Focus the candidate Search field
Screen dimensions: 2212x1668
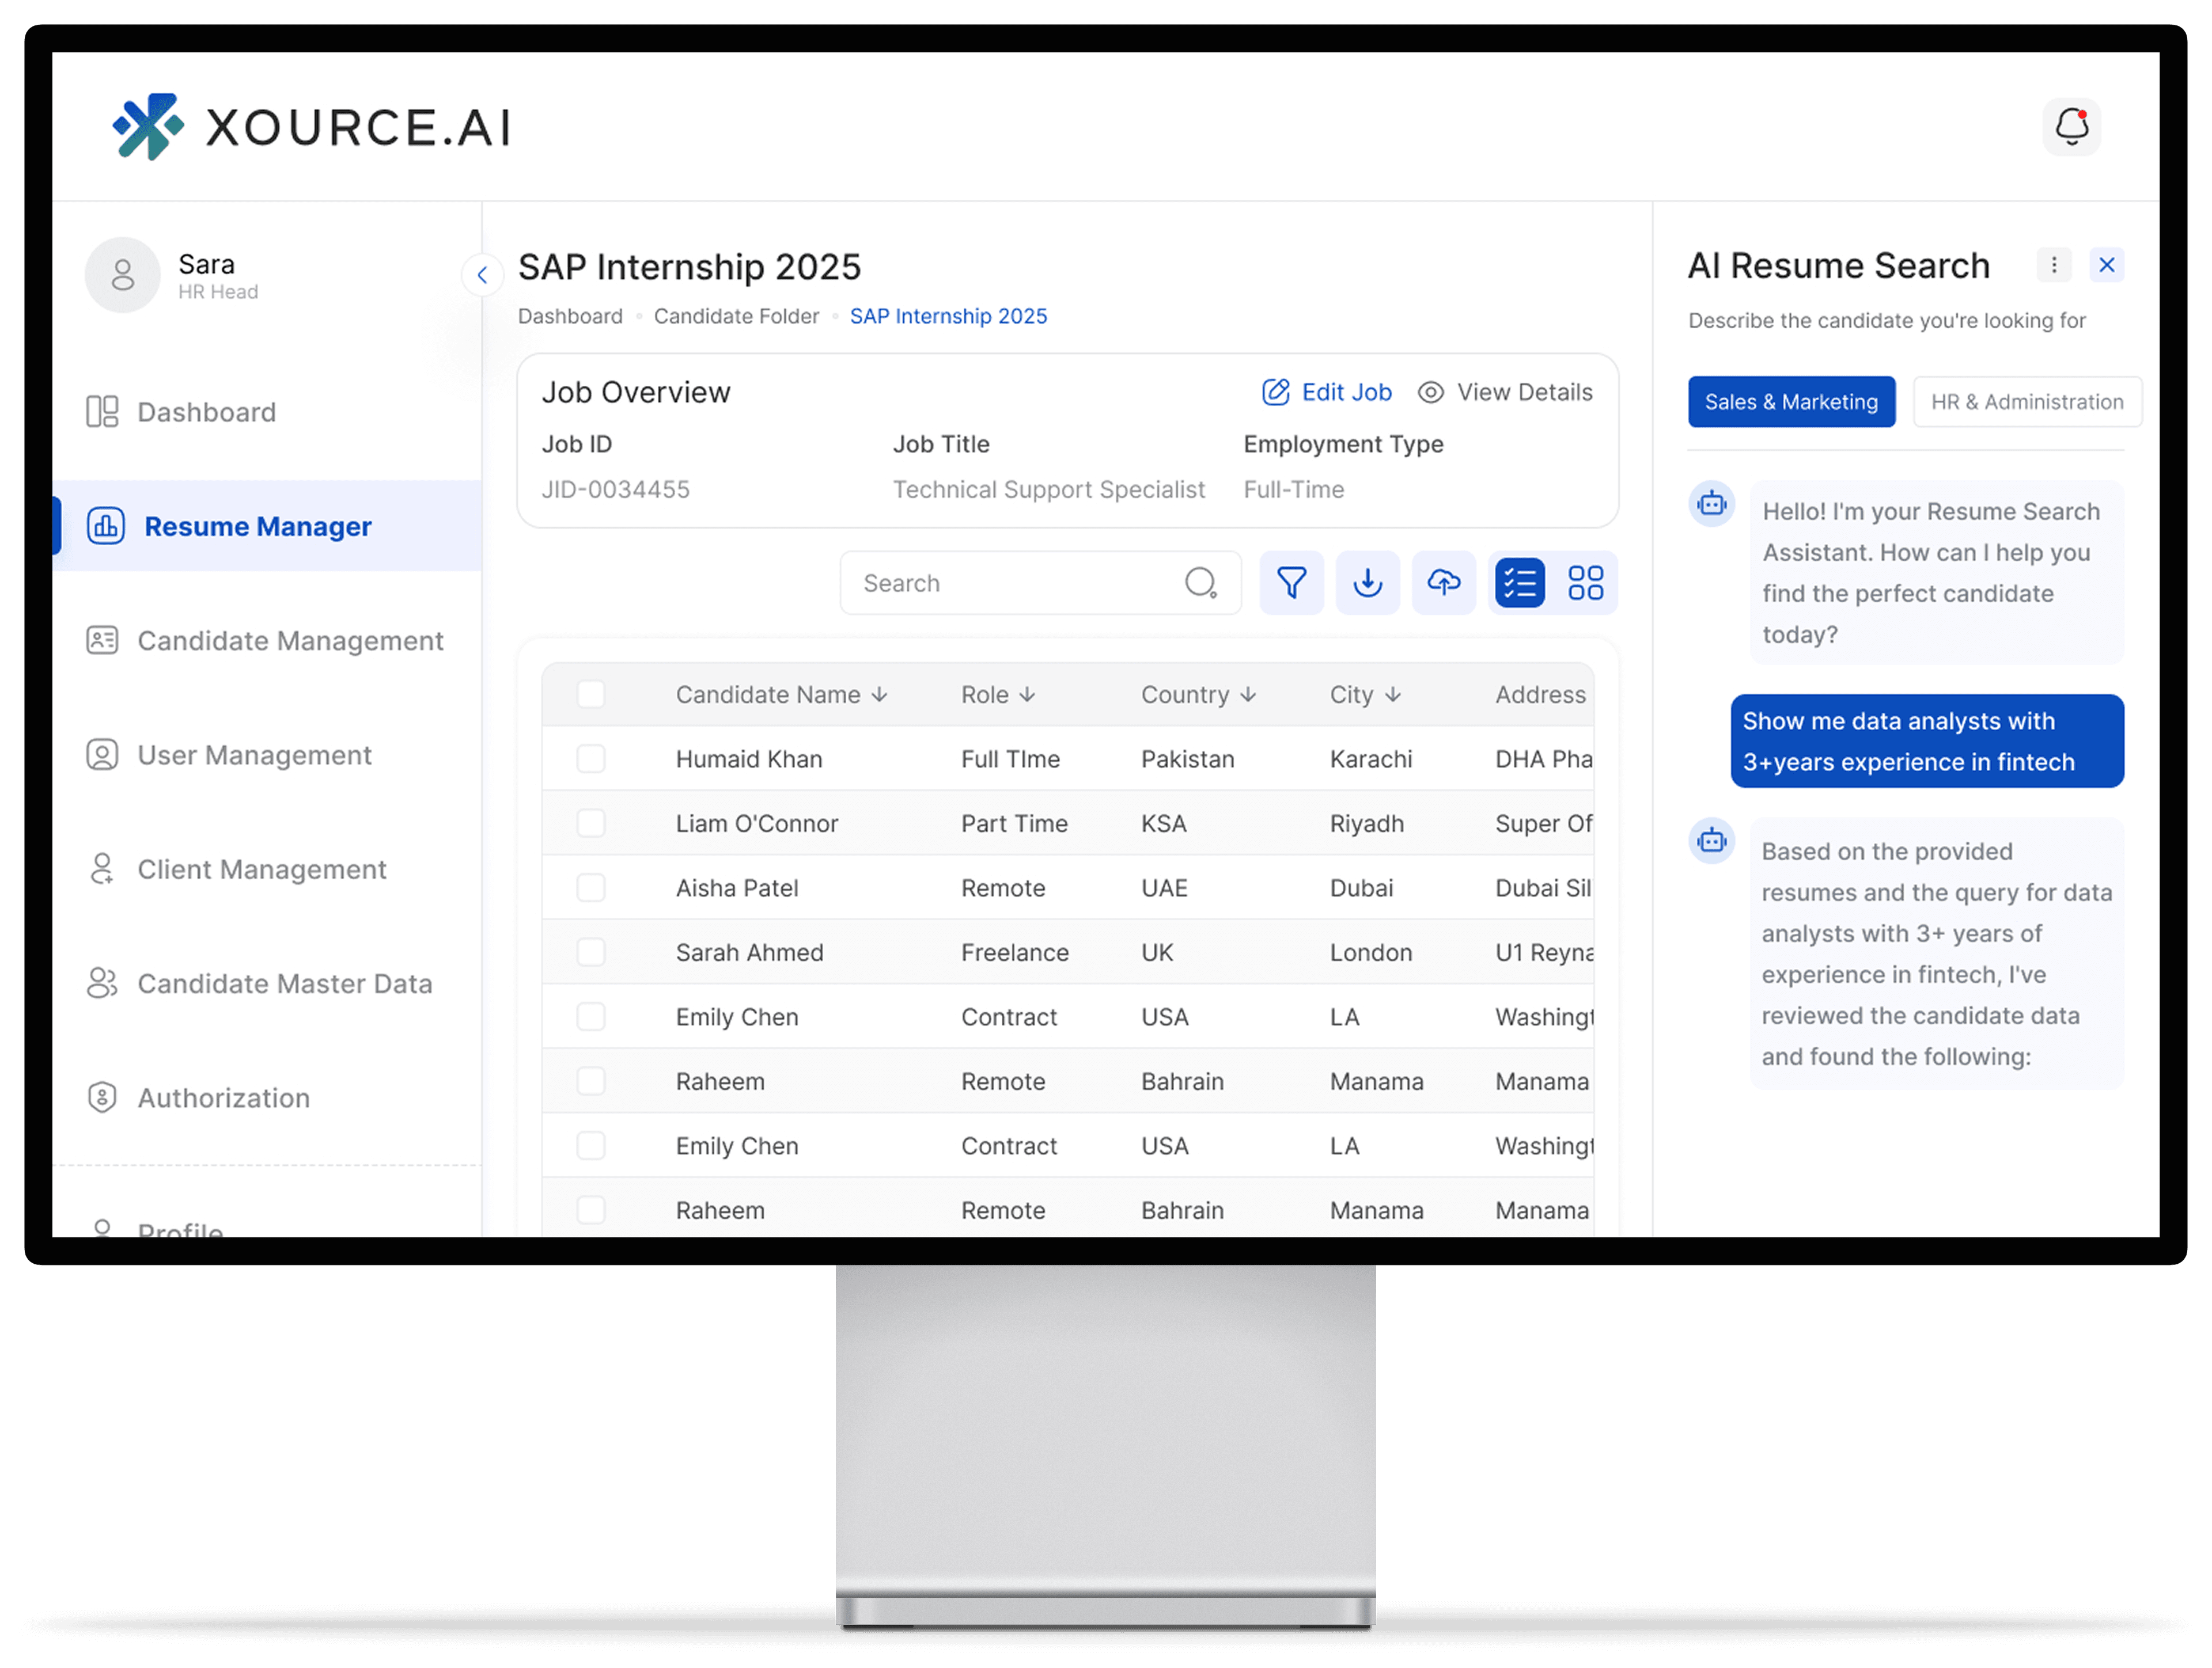[x=1040, y=583]
